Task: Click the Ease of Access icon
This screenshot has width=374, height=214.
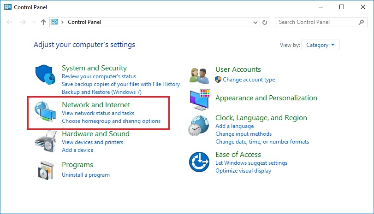Action: 199,162
